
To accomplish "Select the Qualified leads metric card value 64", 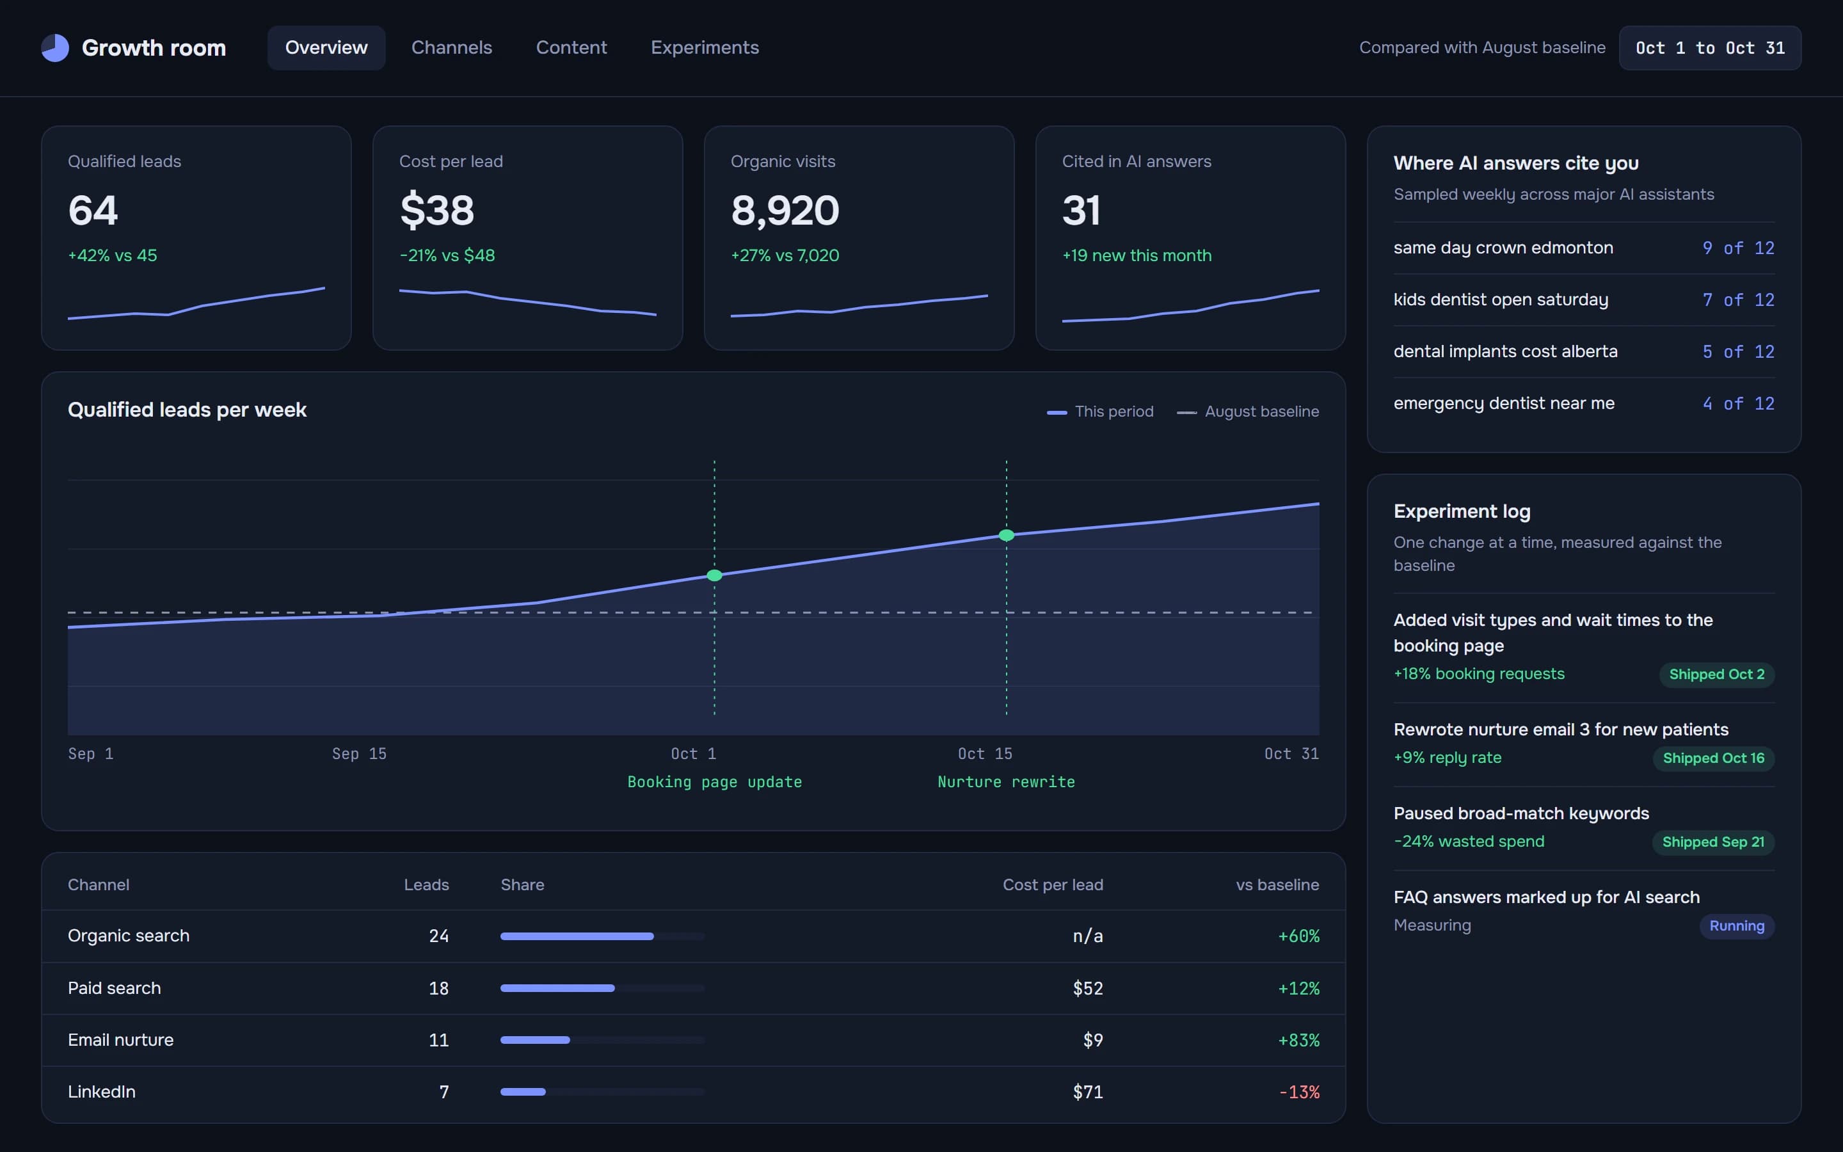I will (x=93, y=211).
